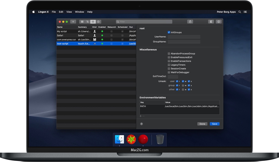Click the UserName input field
Screen dimensions: 279x162
pos(184,37)
